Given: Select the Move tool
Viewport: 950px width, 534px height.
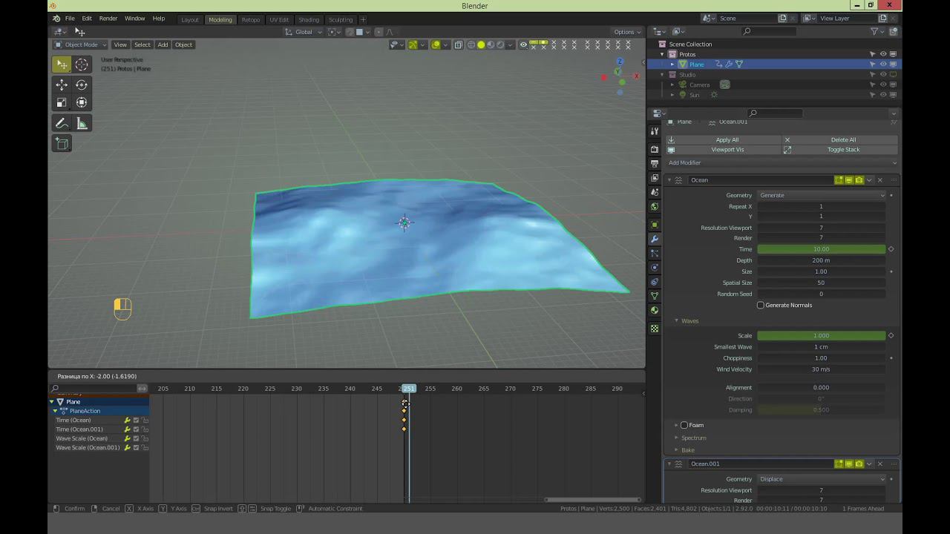Looking at the screenshot, I should 62,85.
